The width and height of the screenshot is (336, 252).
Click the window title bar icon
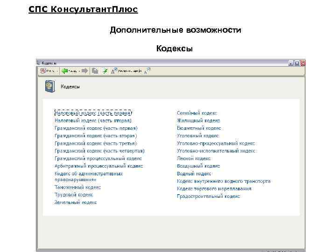click(39, 63)
